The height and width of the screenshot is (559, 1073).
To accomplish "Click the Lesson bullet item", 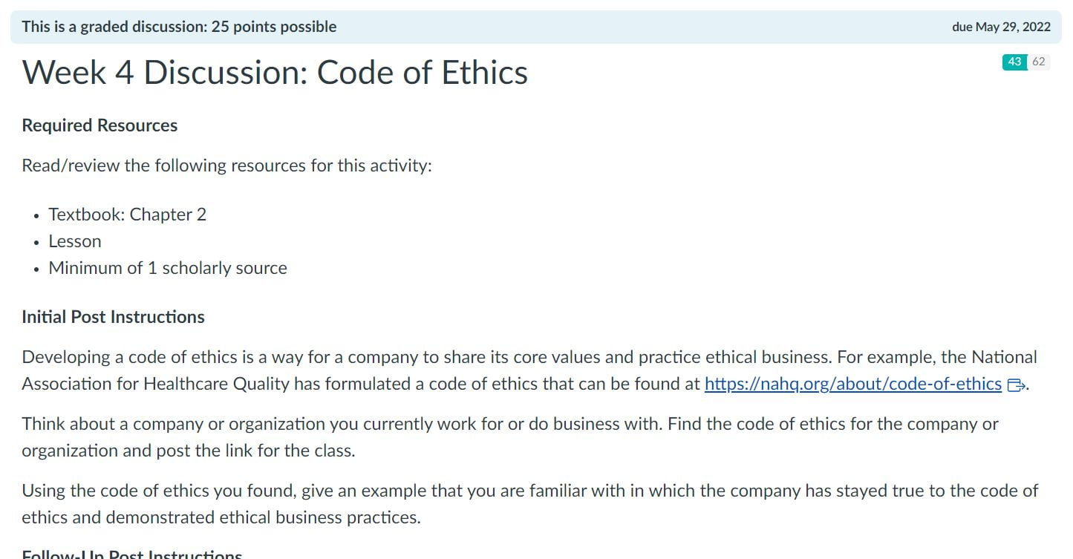I will point(75,241).
